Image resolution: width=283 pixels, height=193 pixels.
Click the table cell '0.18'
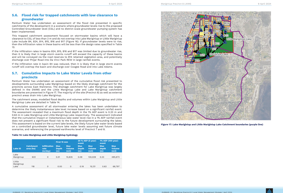(x=82, y=167)
